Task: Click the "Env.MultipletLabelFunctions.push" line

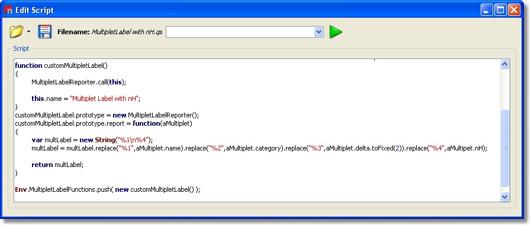Action: pos(108,189)
